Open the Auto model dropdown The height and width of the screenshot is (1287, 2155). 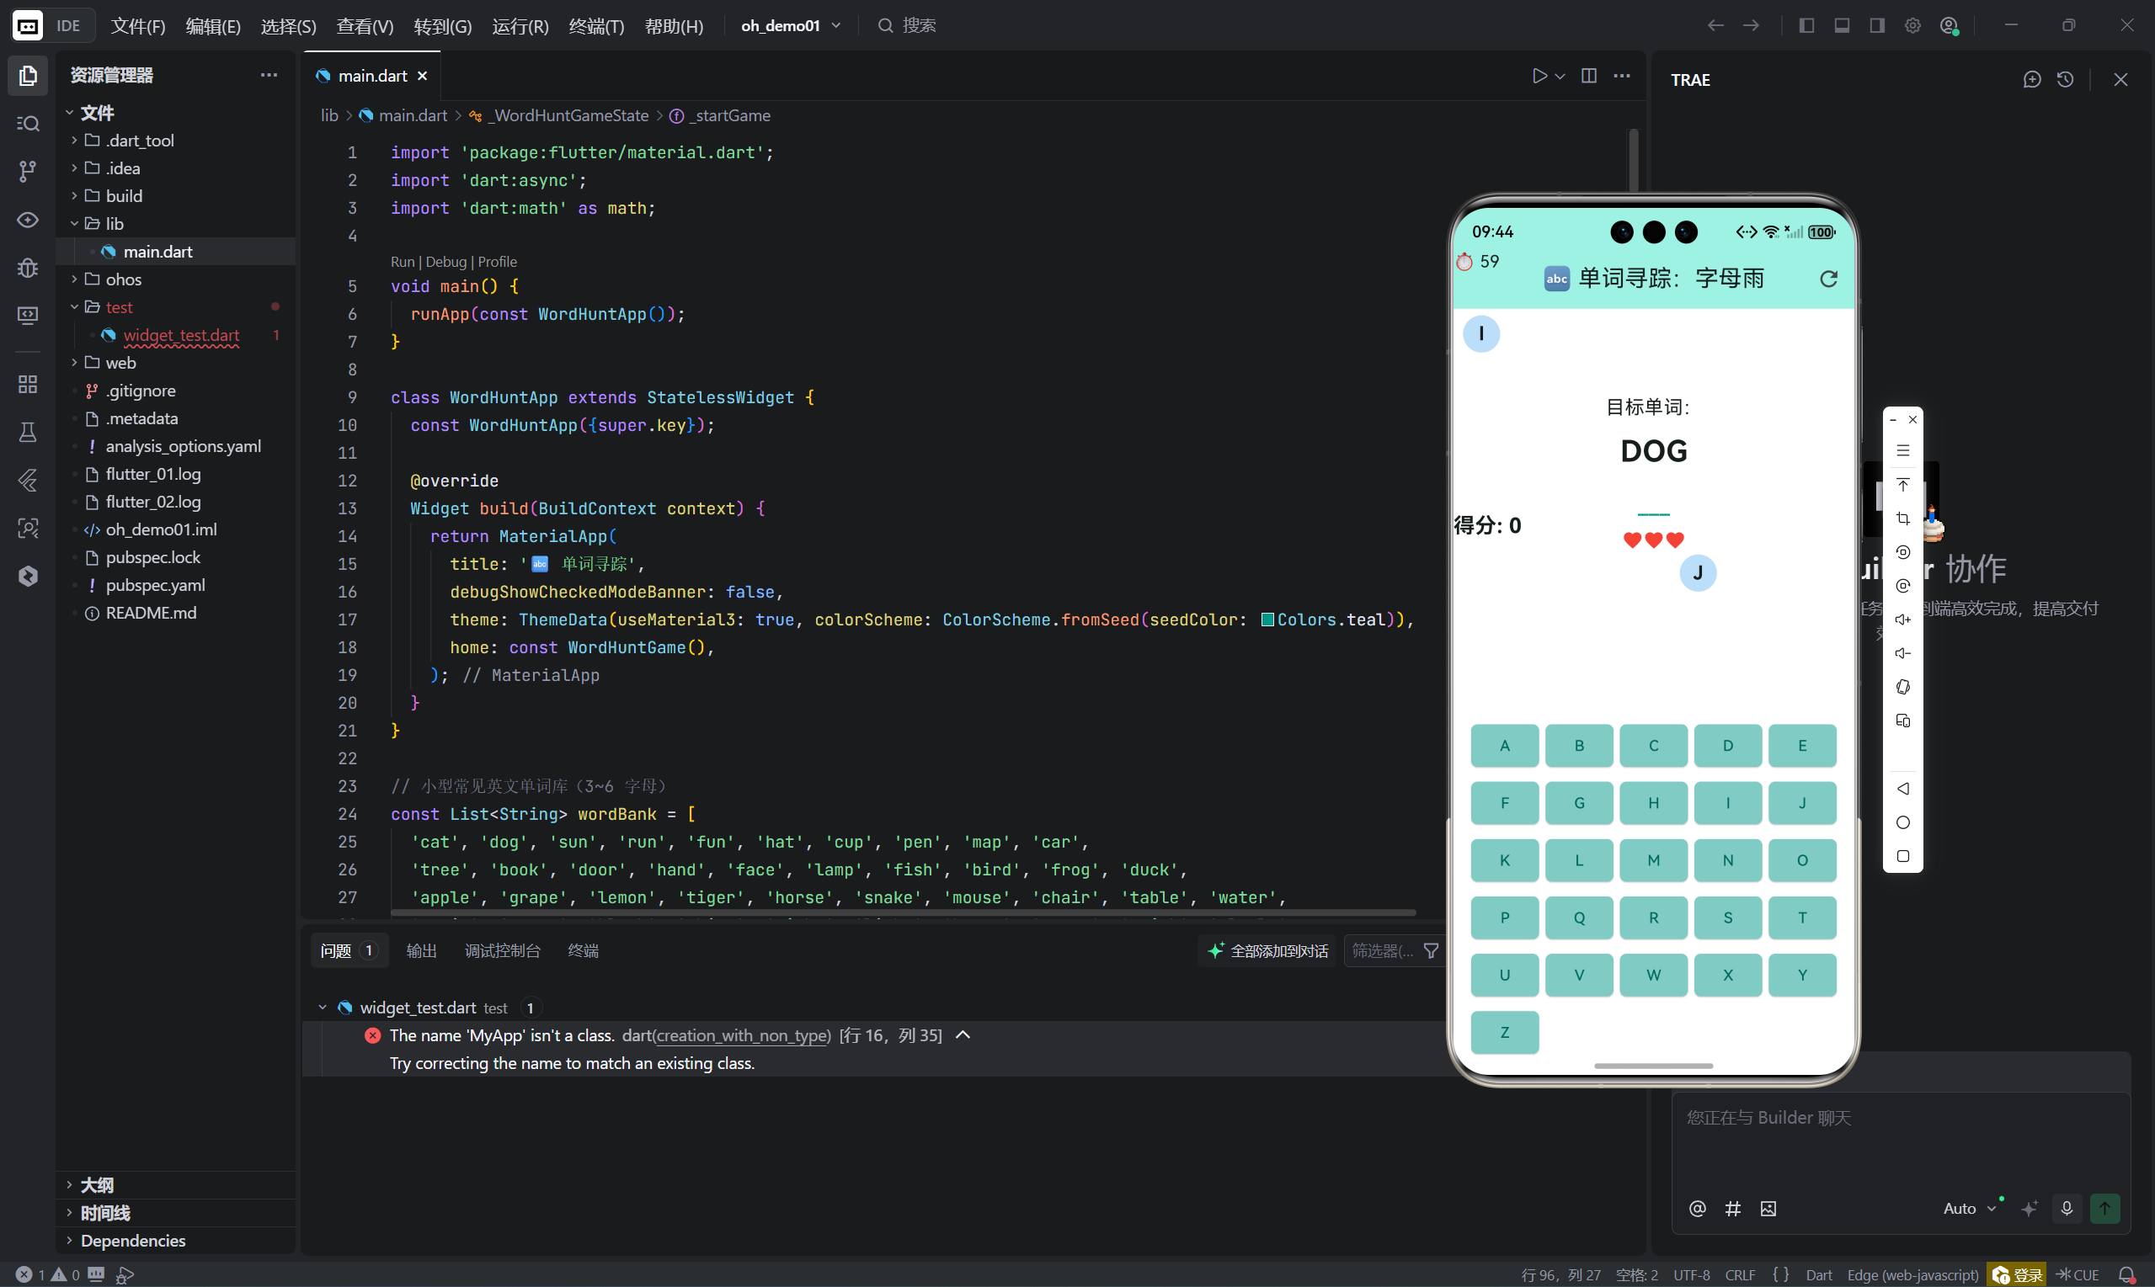pyautogui.click(x=1969, y=1208)
